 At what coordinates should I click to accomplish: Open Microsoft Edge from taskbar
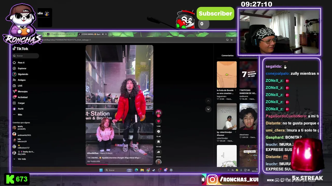136,170
